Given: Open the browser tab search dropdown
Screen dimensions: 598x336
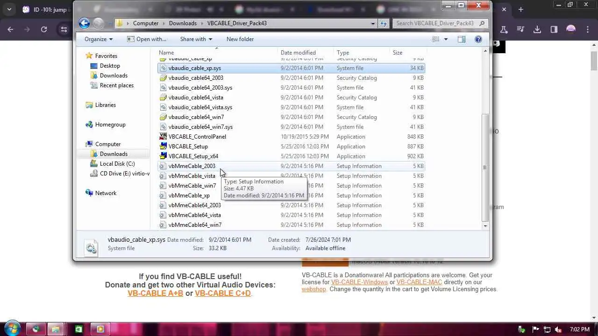Looking at the screenshot, I should (x=9, y=9).
